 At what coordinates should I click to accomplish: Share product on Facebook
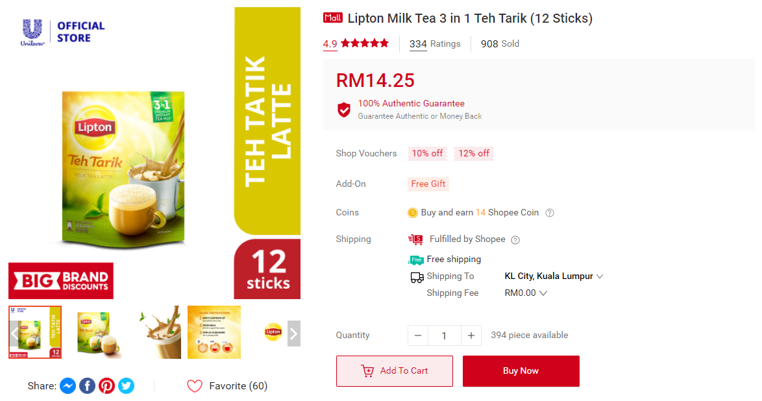point(88,386)
